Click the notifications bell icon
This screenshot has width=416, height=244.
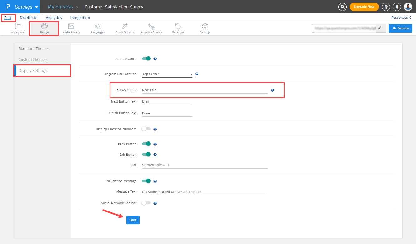397,7
